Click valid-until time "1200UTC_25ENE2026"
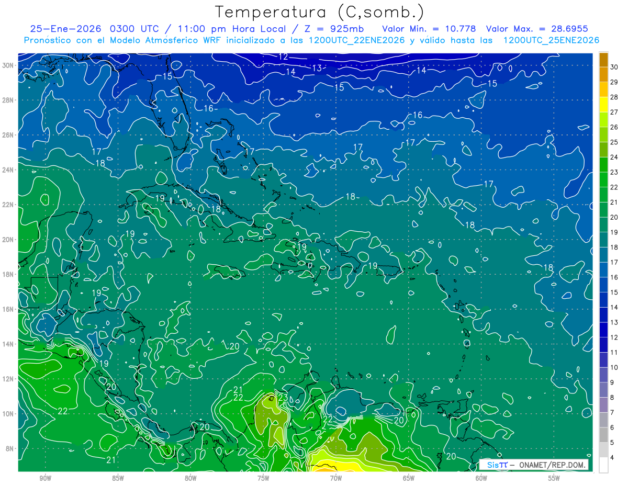The image size is (628, 485). tap(551, 40)
